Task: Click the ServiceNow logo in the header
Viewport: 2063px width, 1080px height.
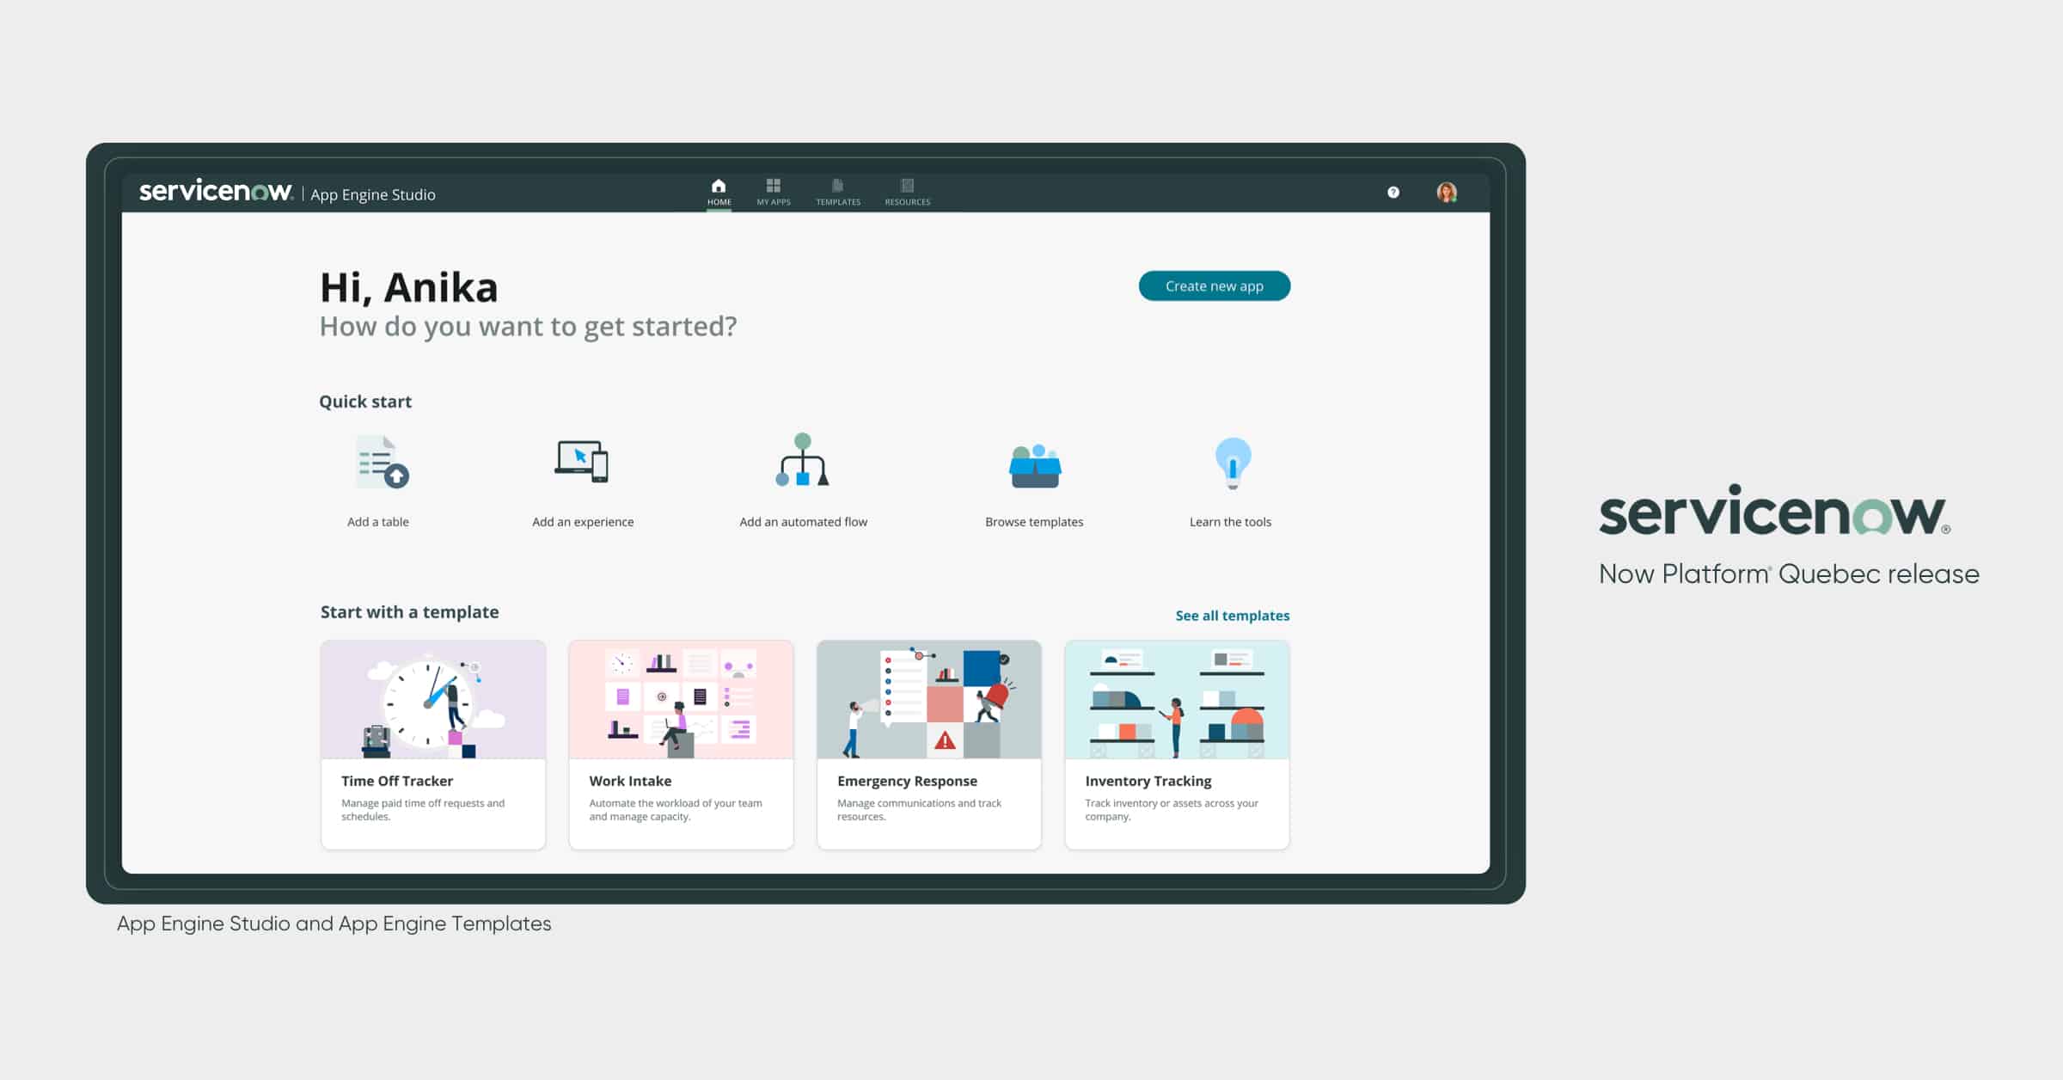Action: coord(216,191)
